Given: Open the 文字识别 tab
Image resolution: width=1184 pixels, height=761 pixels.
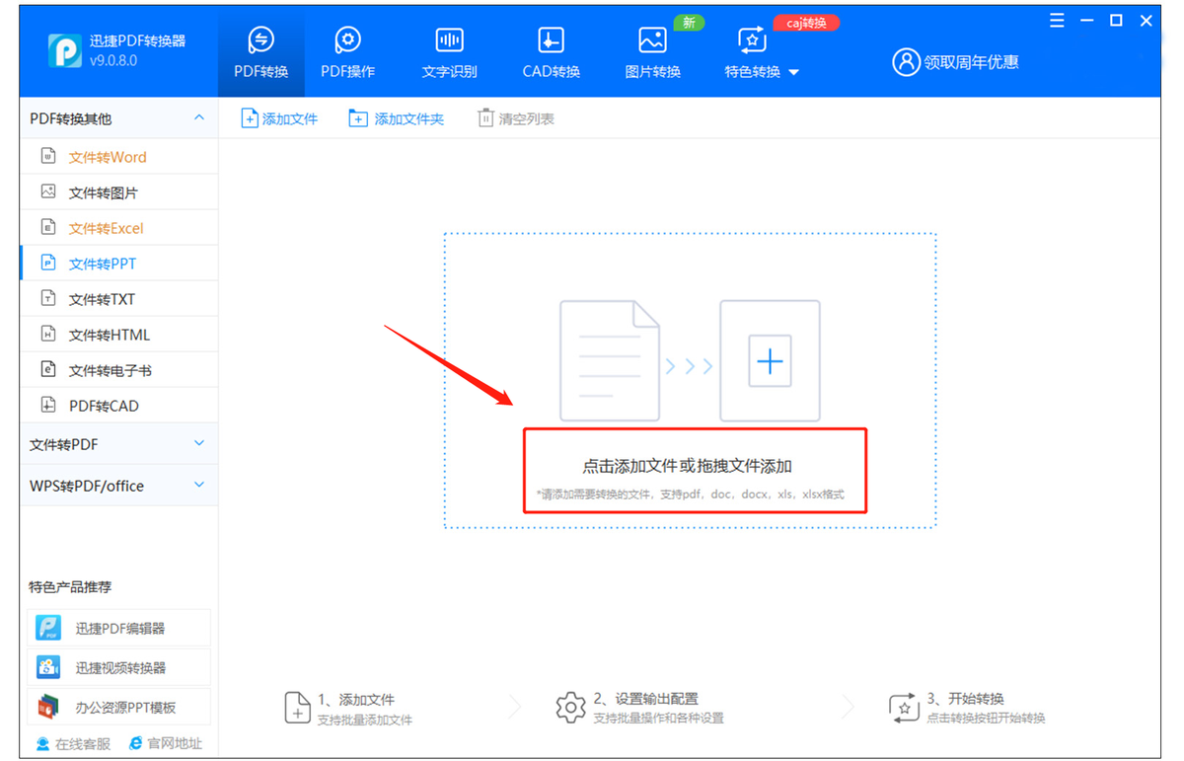Looking at the screenshot, I should pyautogui.click(x=449, y=53).
